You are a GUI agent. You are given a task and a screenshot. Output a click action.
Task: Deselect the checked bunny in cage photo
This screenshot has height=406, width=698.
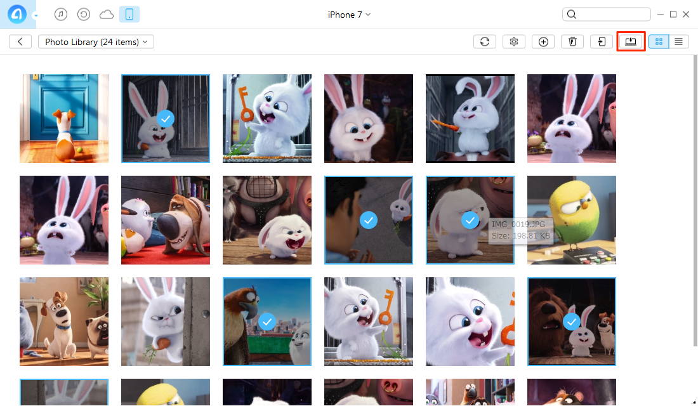[166, 119]
